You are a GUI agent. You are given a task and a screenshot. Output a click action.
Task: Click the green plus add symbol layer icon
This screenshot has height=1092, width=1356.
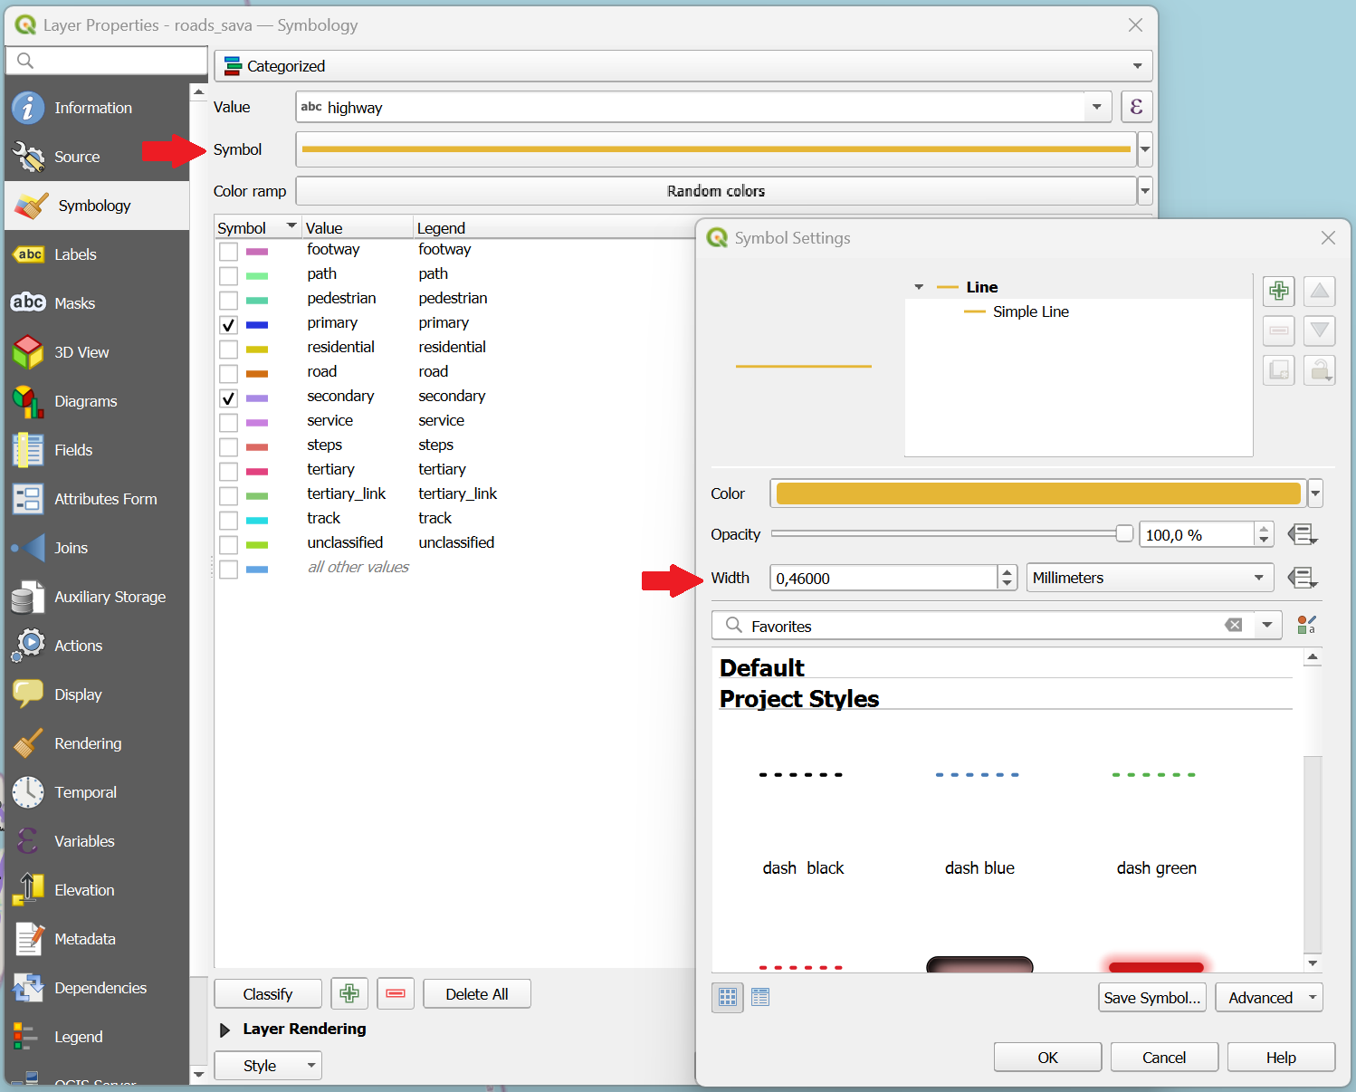pos(1278,291)
